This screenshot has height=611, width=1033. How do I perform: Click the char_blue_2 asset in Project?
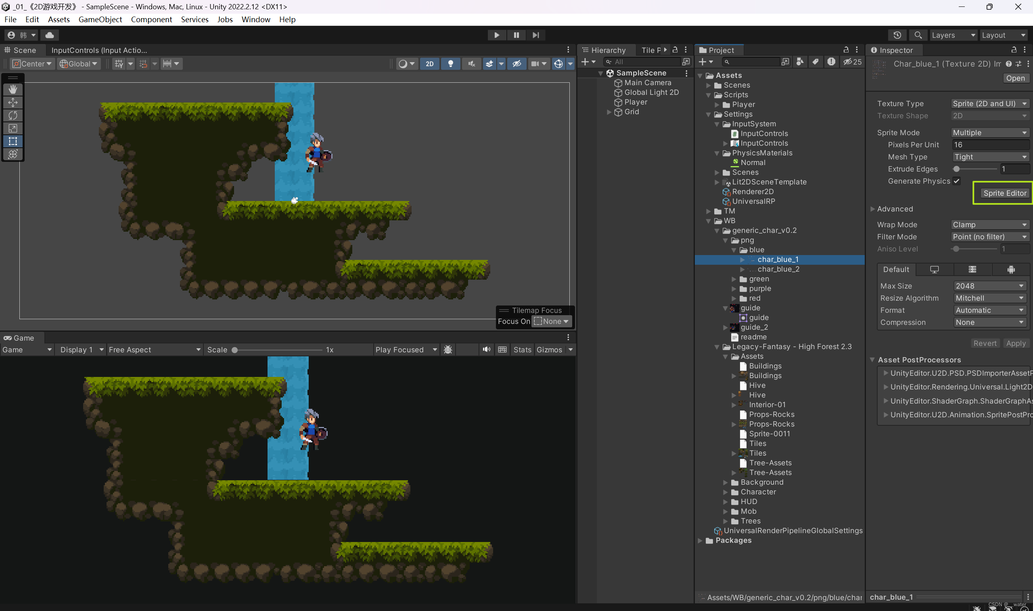click(778, 268)
